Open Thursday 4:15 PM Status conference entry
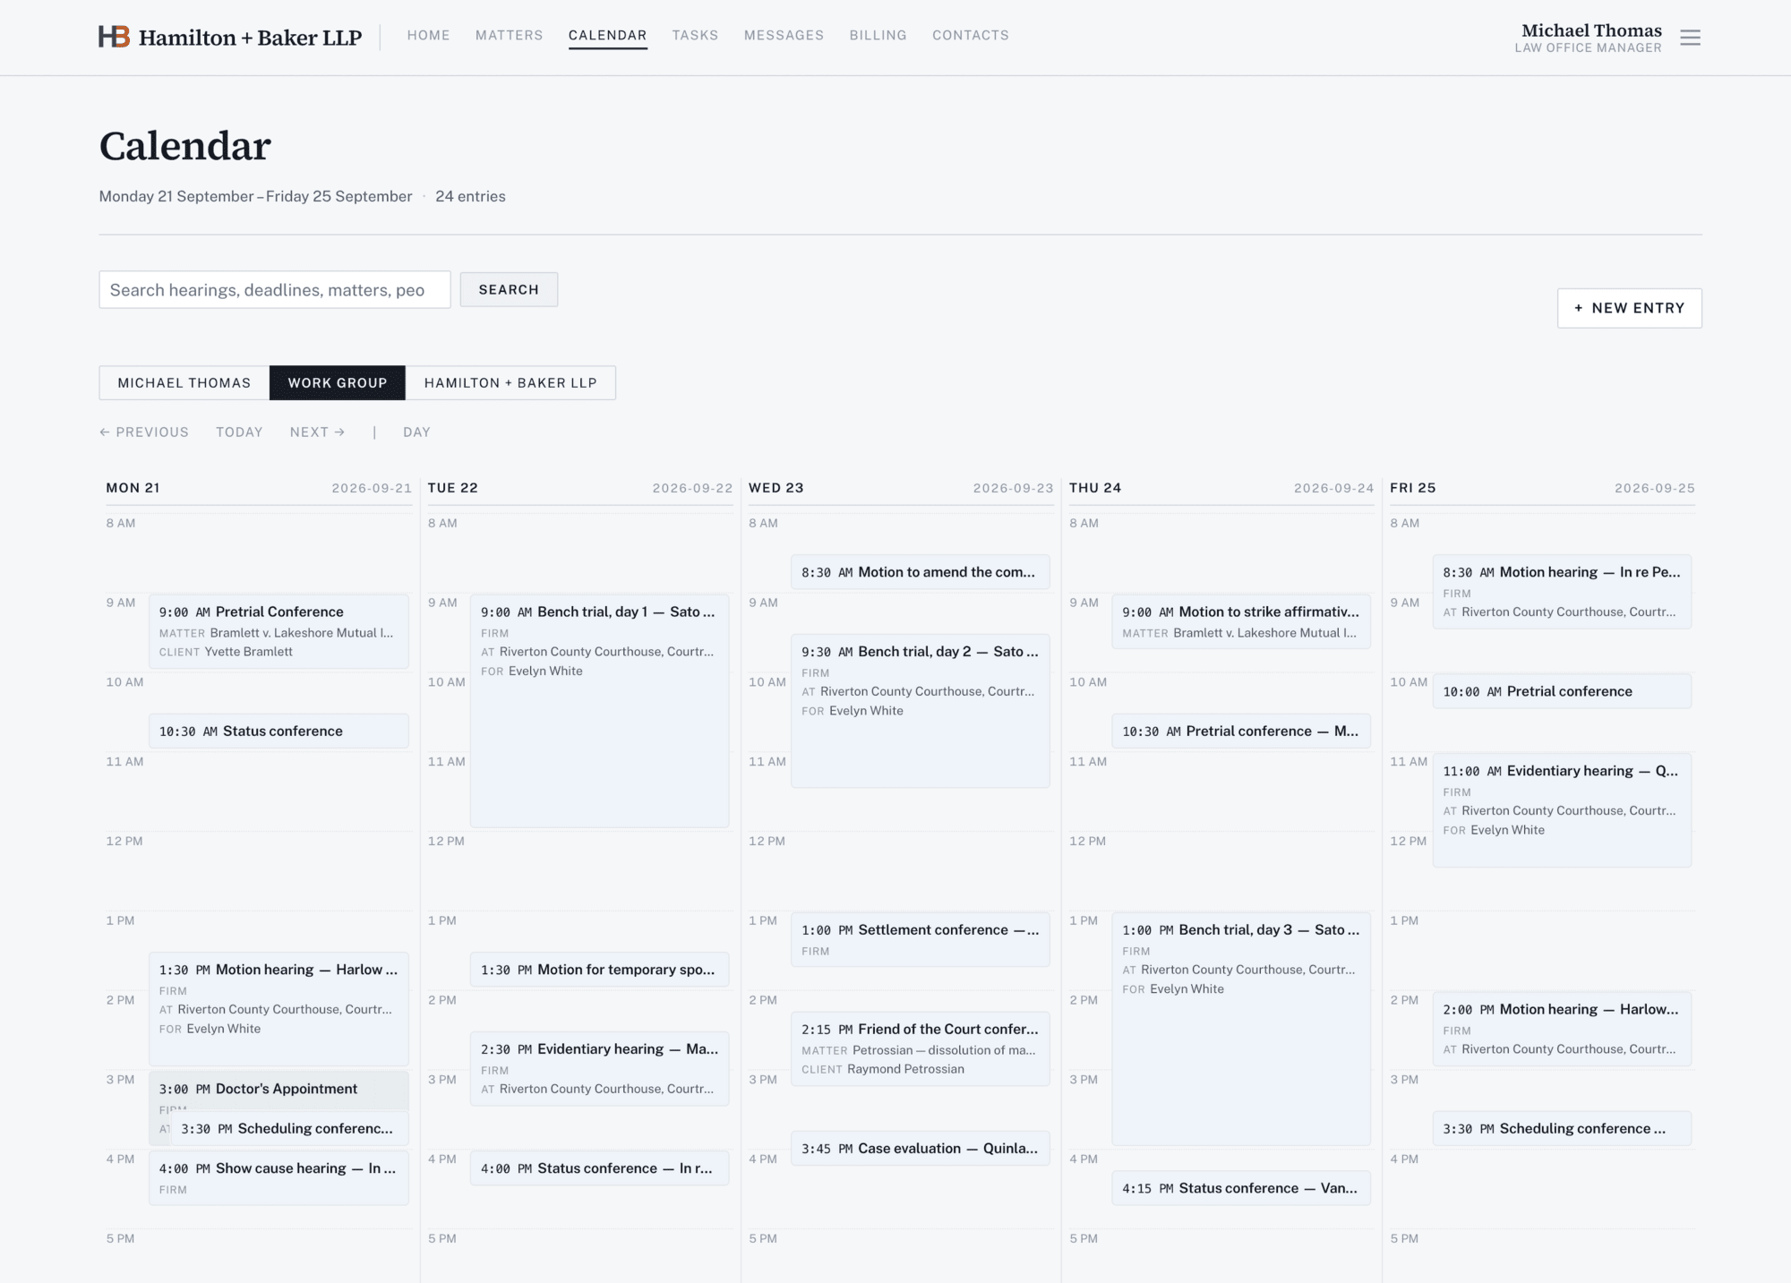The image size is (1791, 1283). point(1240,1188)
